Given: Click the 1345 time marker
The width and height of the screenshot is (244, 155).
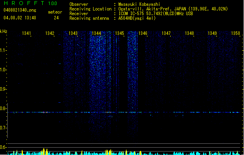Looking at the screenshot, I should (x=119, y=33).
